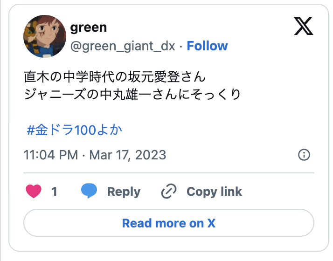Open the info icon beside the timestamp
The width and height of the screenshot is (333, 261).
[304, 155]
